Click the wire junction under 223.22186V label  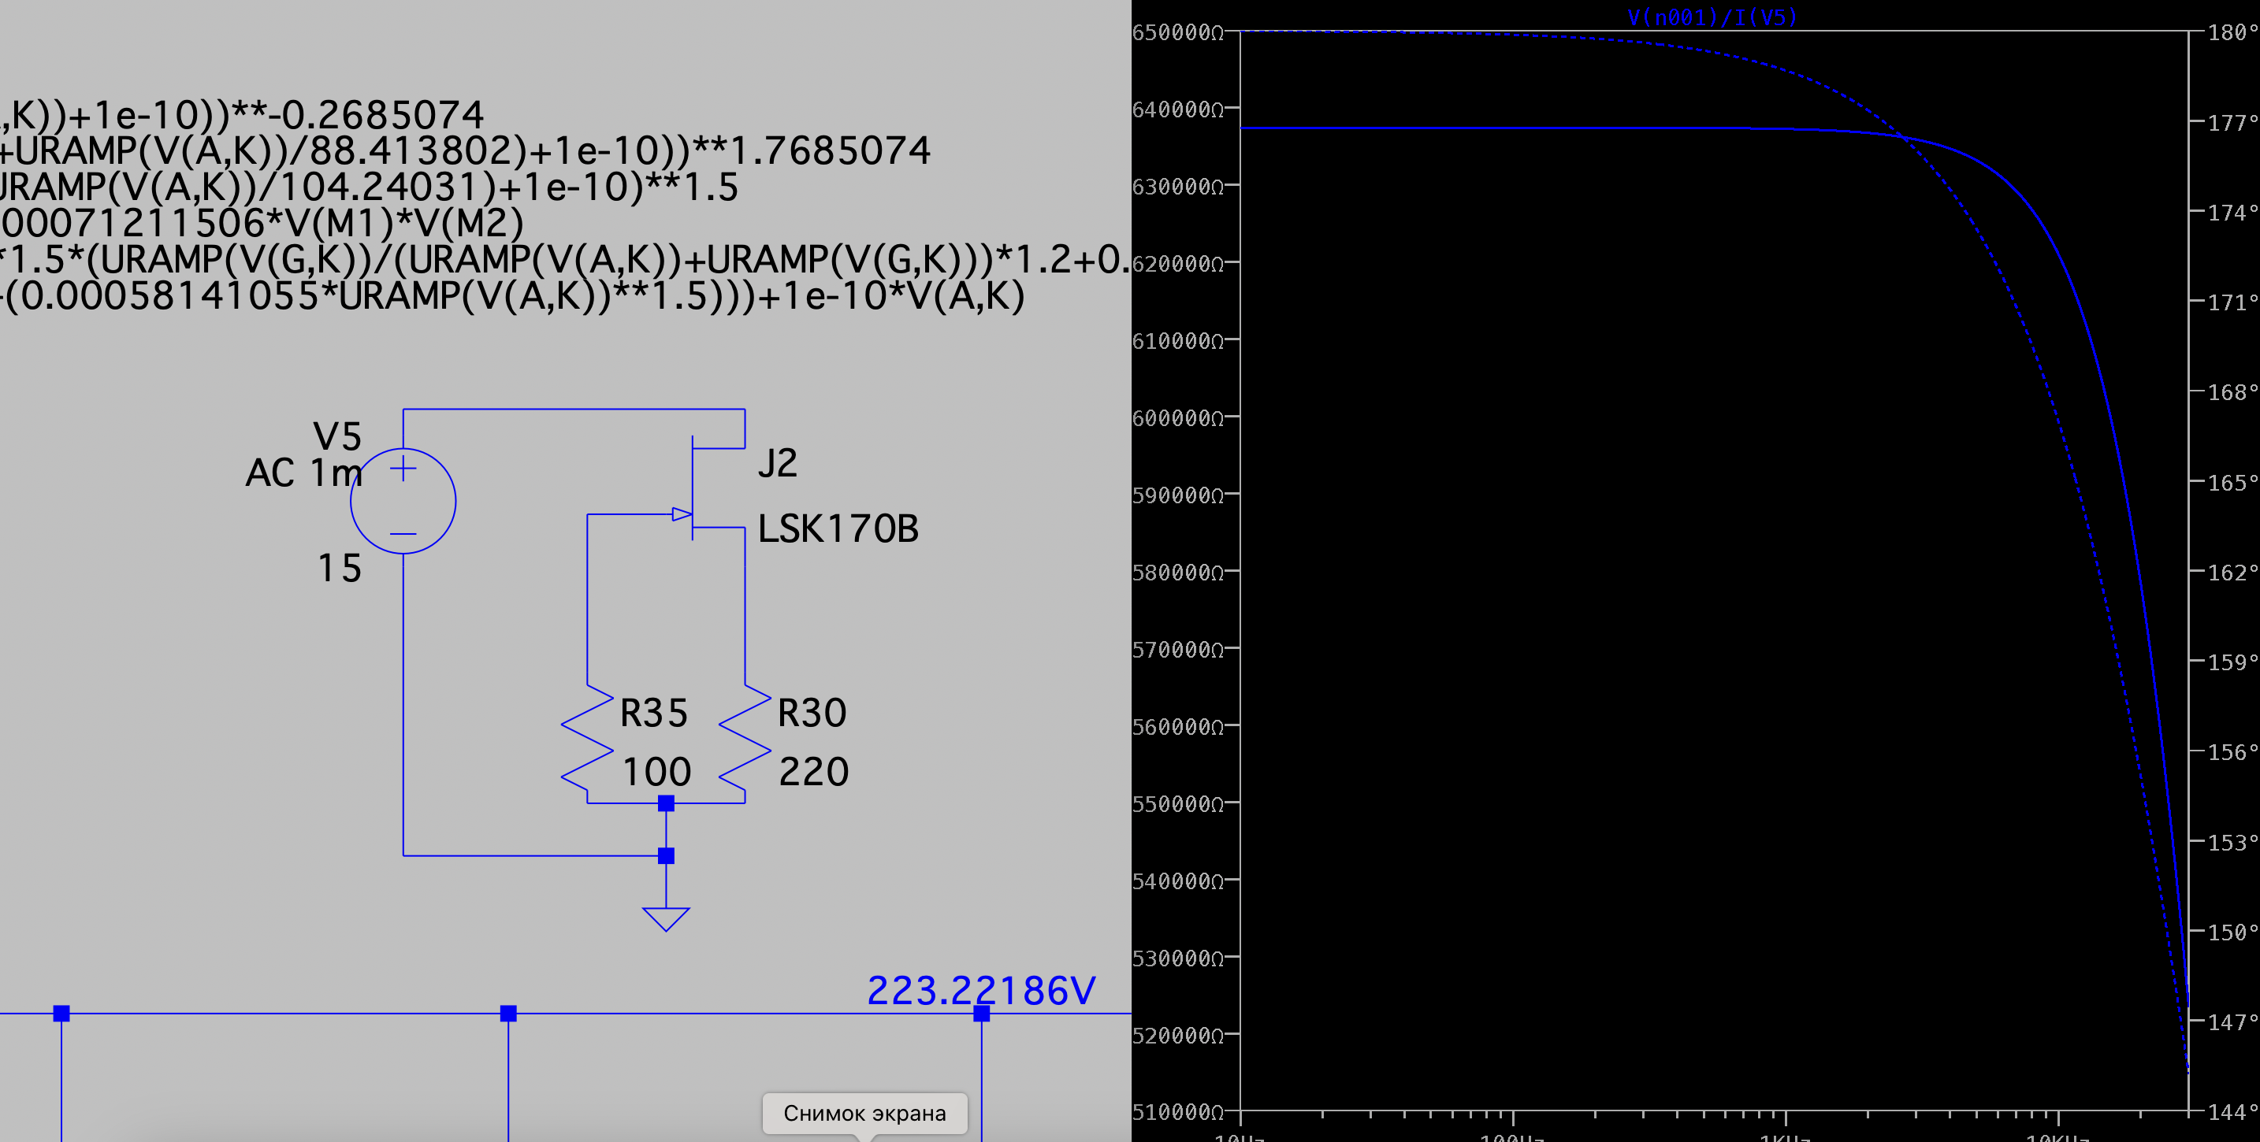981,1013
